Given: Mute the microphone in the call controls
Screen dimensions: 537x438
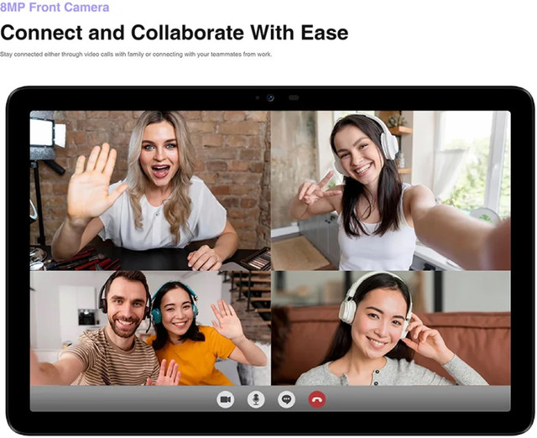Looking at the screenshot, I should pyautogui.click(x=256, y=399).
